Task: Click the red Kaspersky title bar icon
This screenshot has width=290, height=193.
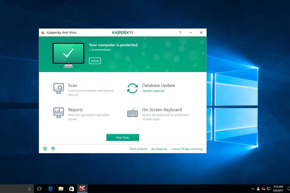Action: coord(43,33)
